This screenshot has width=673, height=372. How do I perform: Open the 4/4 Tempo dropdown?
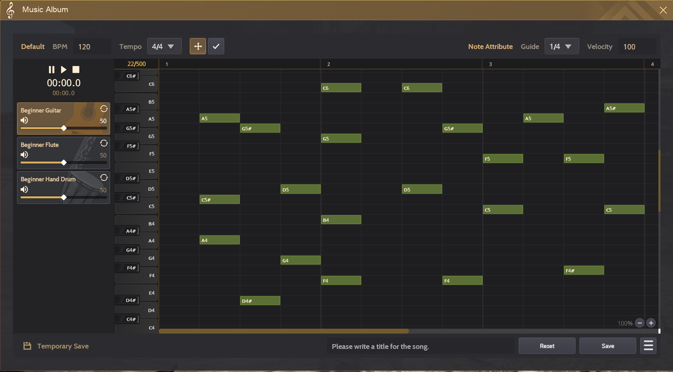click(164, 47)
